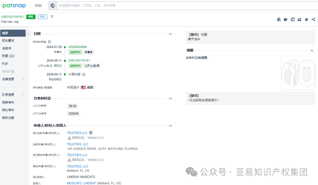
Task: Focus the patent search input field
Action: point(187,6)
